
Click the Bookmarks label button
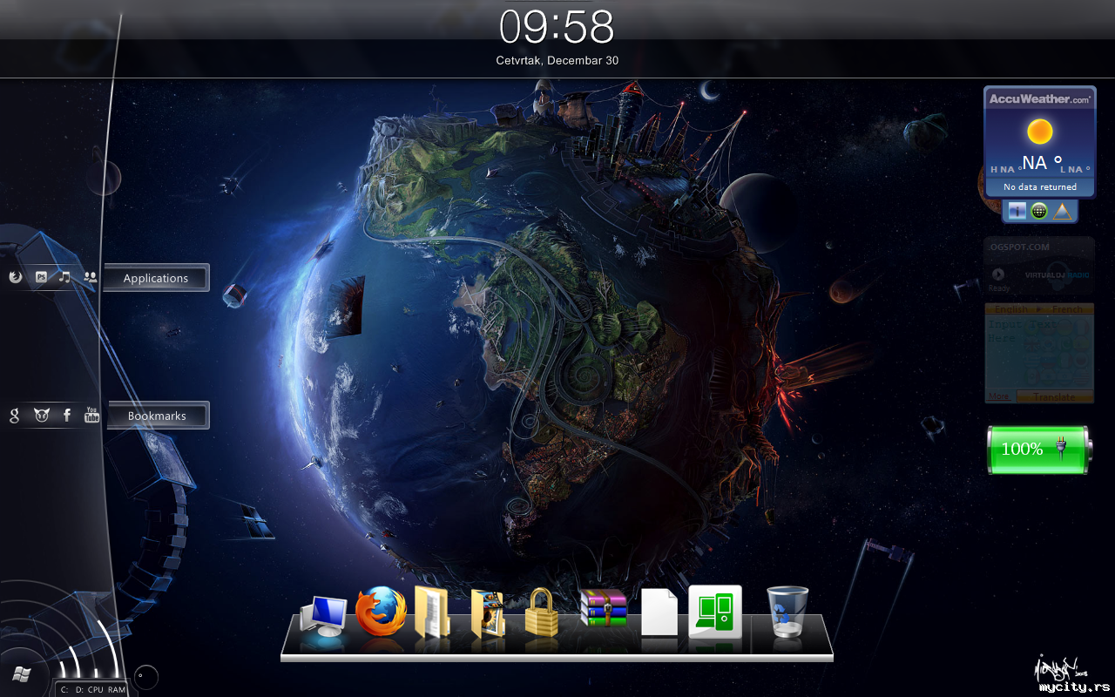(x=157, y=416)
